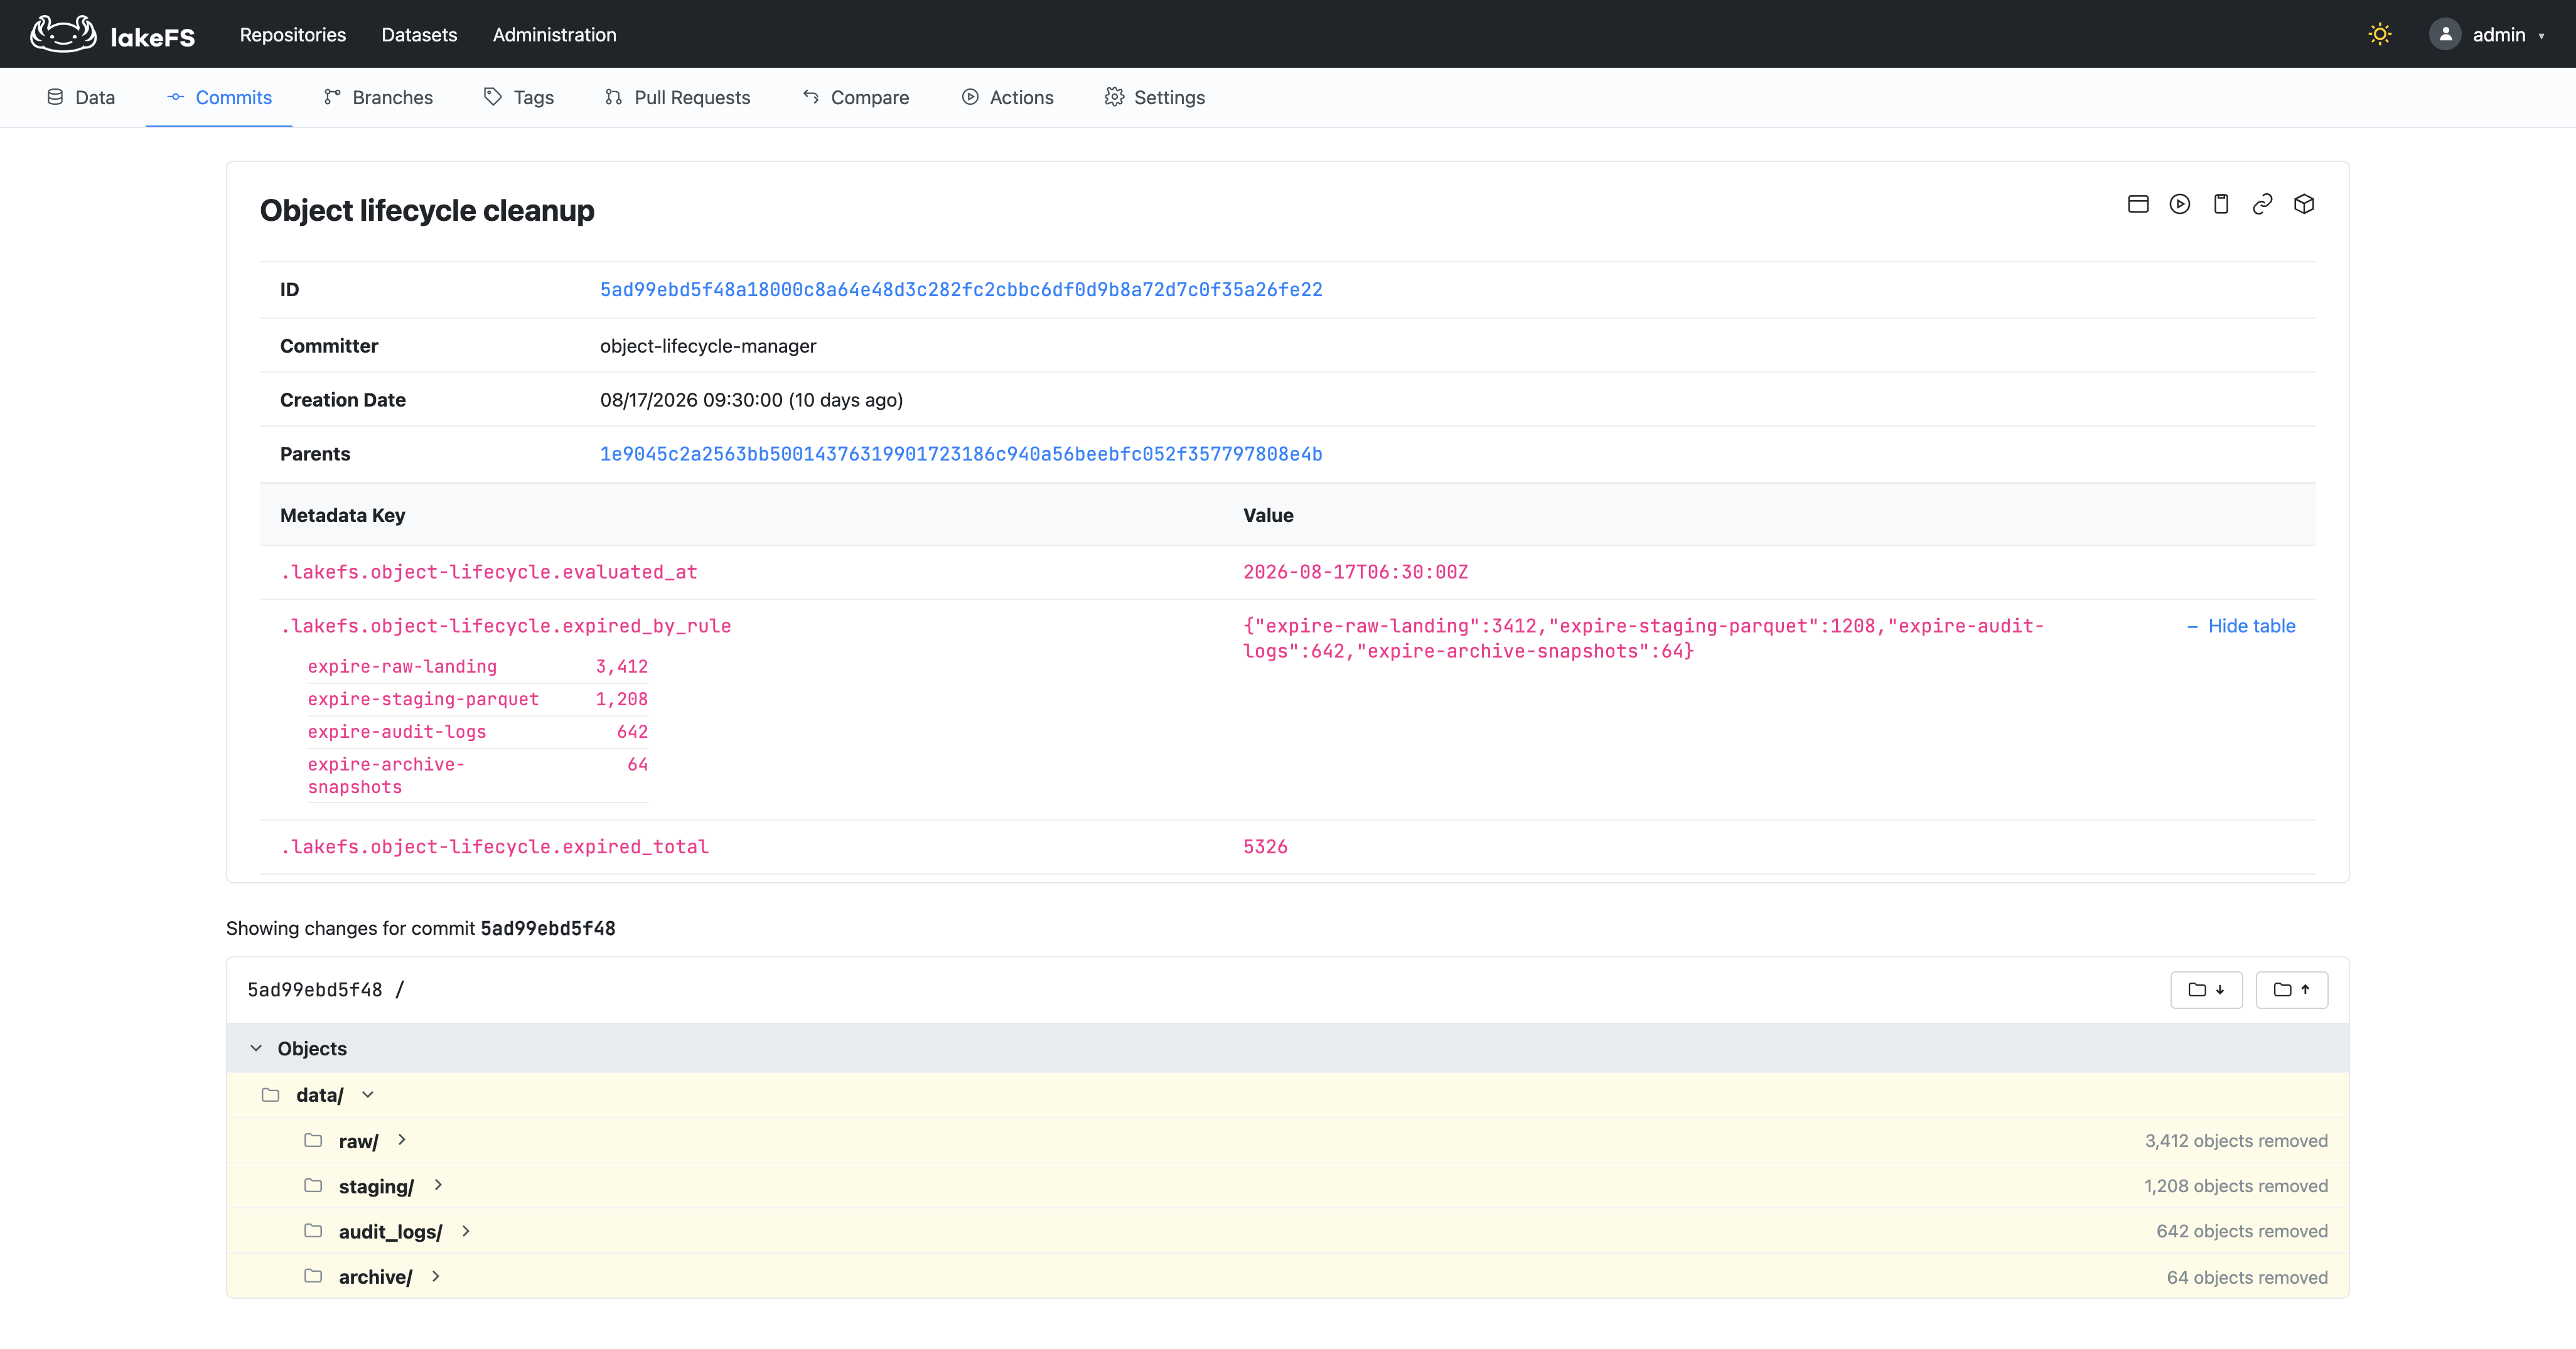
Task: Click the expired_by_rule JSON value text
Action: coord(1643,639)
